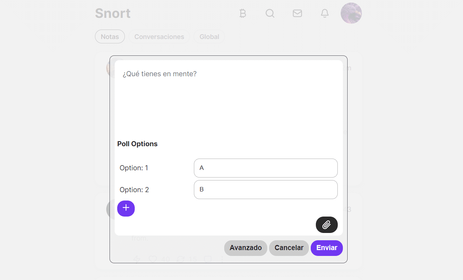Screen dimensions: 463x280
Task: Repost using the retweet arrows icon
Action: (x=180, y=259)
